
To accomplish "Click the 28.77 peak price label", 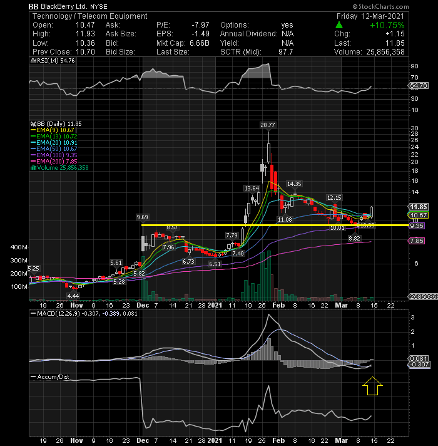I will click(x=268, y=125).
